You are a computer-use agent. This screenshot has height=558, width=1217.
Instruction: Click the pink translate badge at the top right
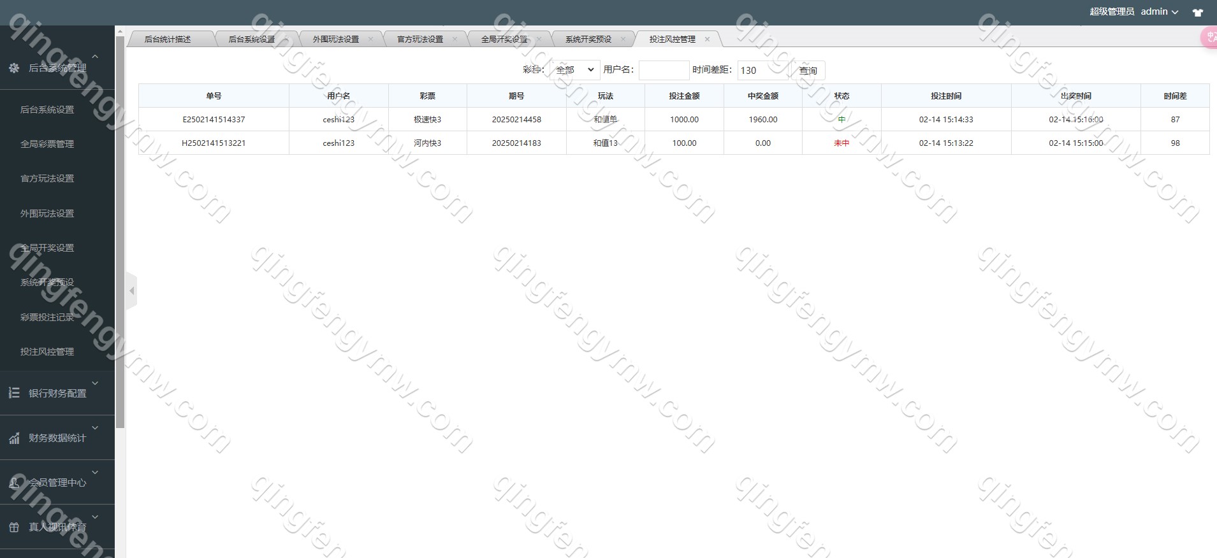(1209, 38)
